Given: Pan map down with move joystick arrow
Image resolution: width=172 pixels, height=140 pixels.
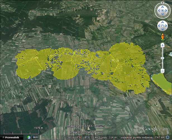Looking at the screenshot, I should click(x=163, y=29).
